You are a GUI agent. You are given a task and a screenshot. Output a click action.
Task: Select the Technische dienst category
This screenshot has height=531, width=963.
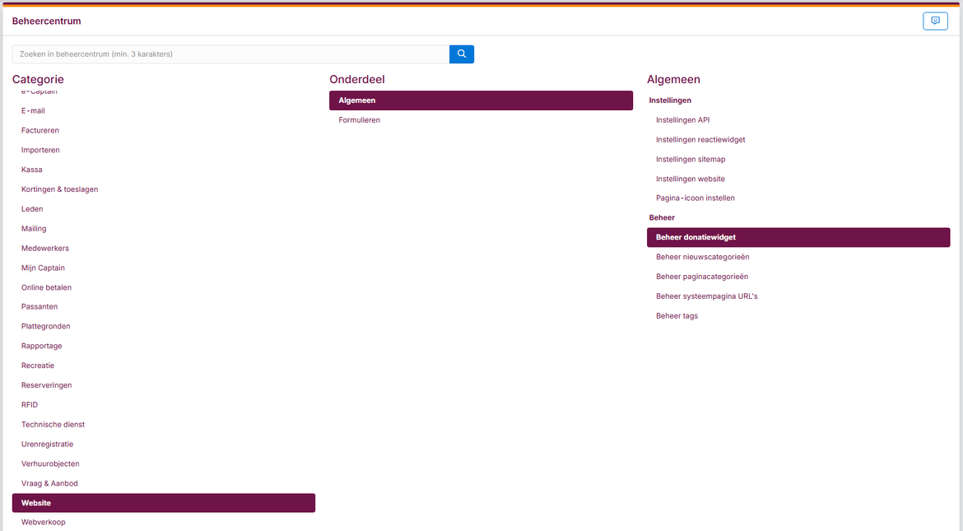coord(53,425)
